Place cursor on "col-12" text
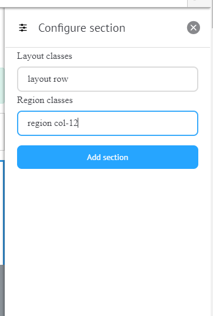Viewport: 213px width, 316px height. 66,123
